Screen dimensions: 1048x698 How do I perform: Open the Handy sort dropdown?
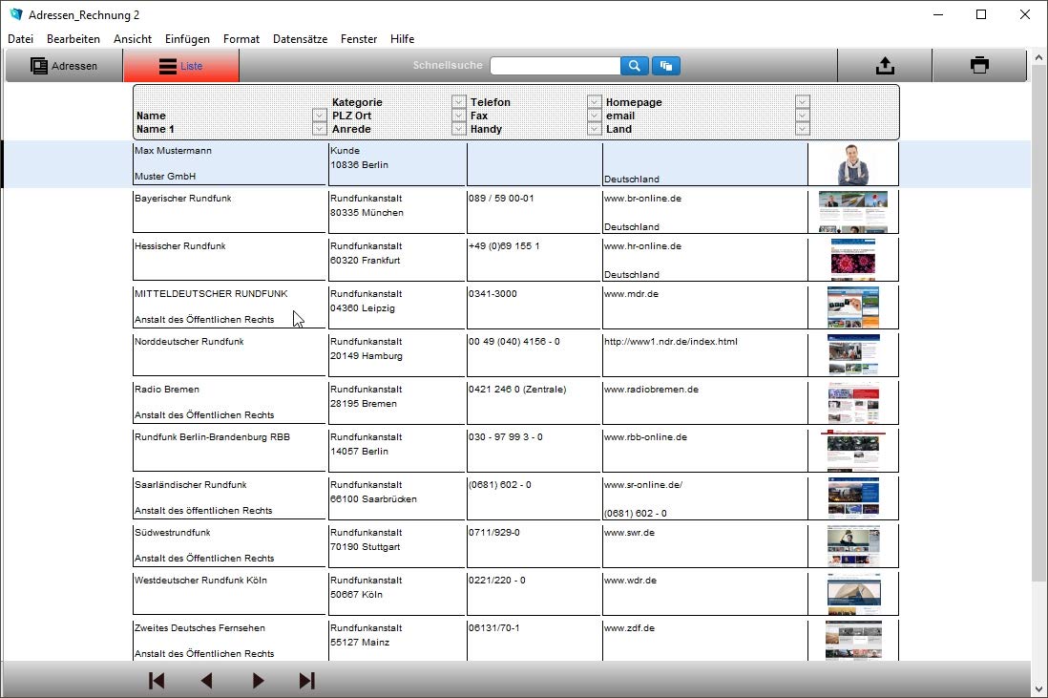click(594, 128)
